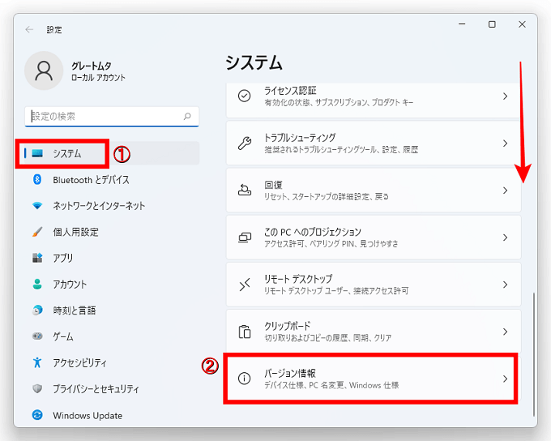The height and width of the screenshot is (441, 551).
Task: Click the chevron on トラブルシューティング row
Action: pyautogui.click(x=506, y=143)
